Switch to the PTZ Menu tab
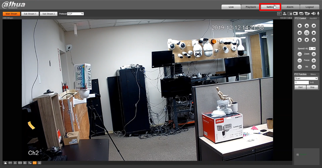Image resolution: width=322 pixels, height=168 pixels. pyautogui.click(x=313, y=74)
